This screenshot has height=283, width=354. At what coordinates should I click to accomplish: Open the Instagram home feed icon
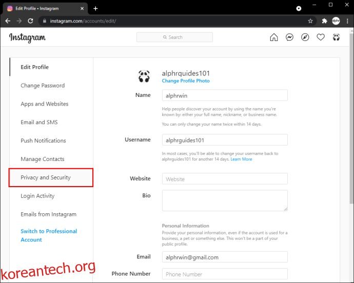[x=274, y=37]
